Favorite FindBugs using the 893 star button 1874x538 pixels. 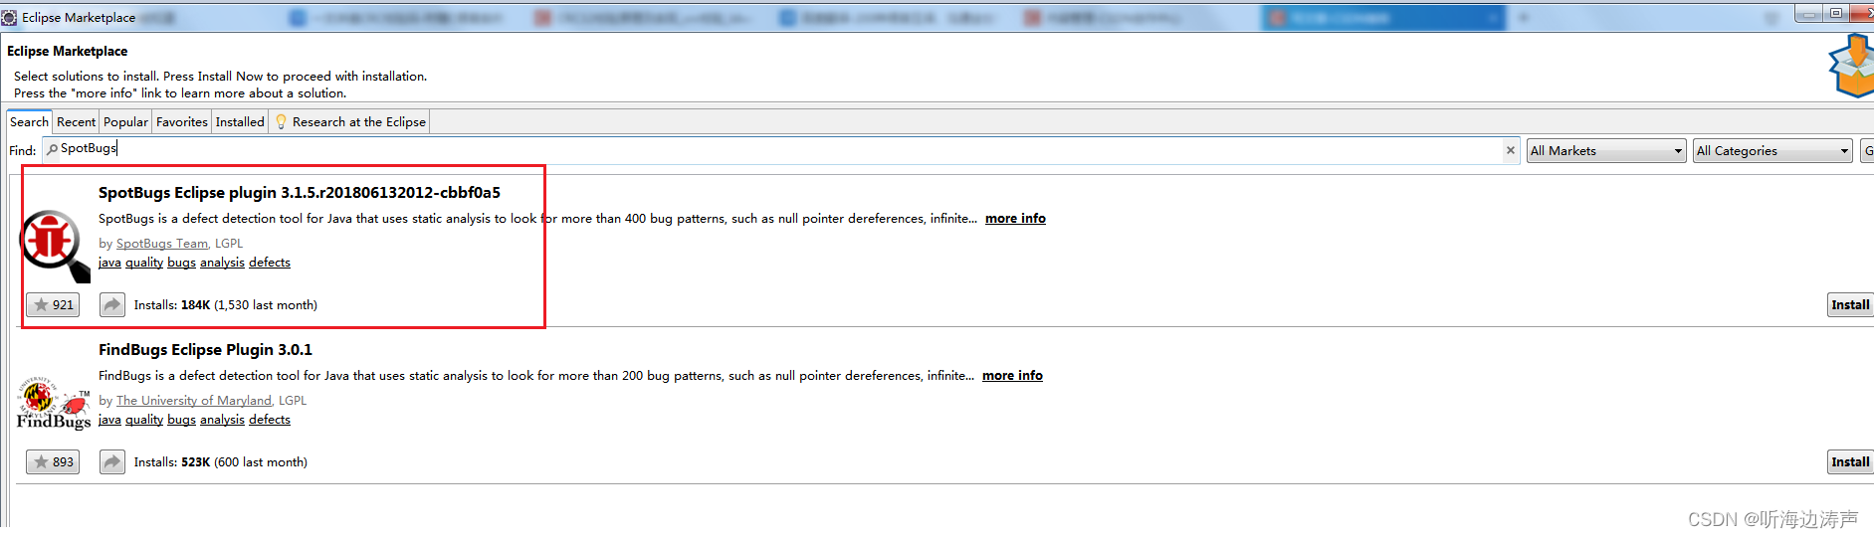(53, 462)
